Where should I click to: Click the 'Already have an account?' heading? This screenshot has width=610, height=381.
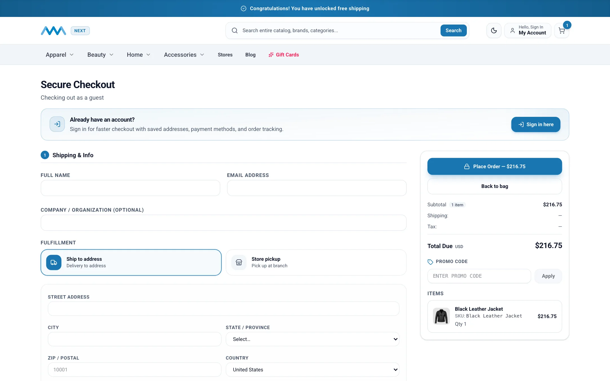[102, 120]
